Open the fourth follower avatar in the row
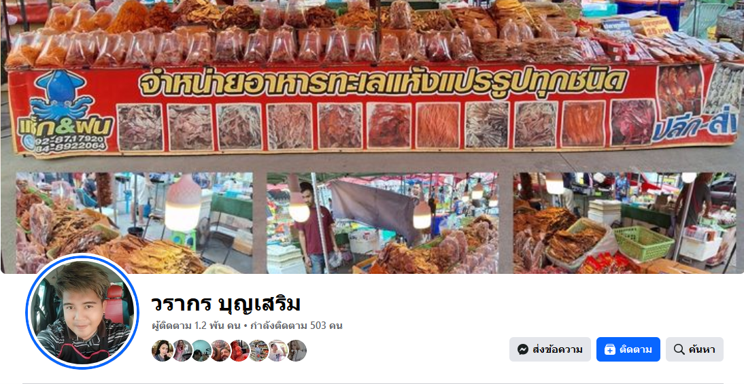 point(220,351)
